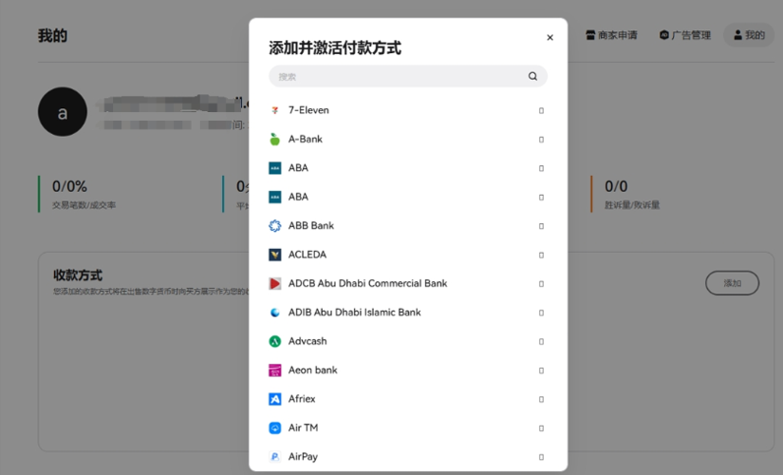Image resolution: width=783 pixels, height=475 pixels.
Task: Click the 添加 button in 收款方式
Action: click(732, 283)
